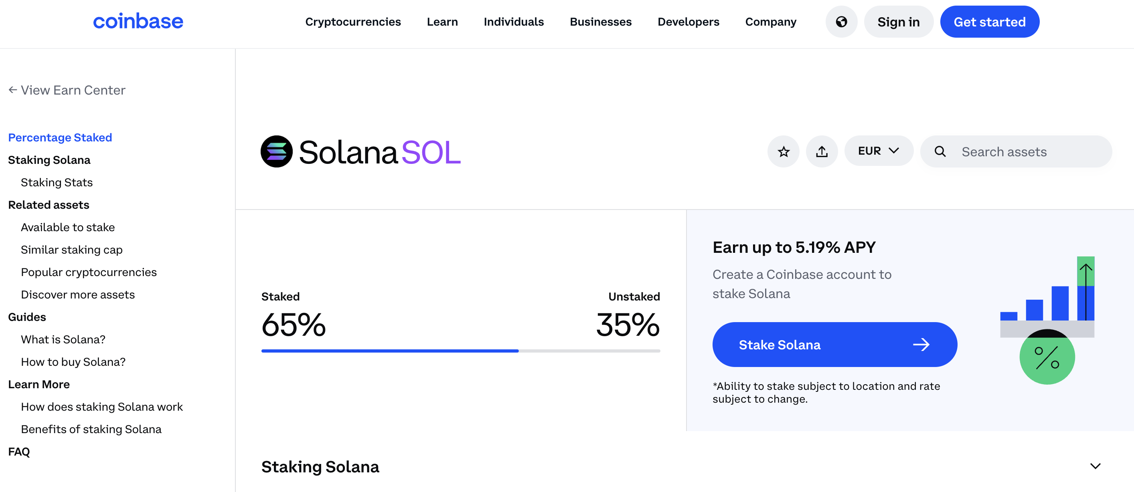Image resolution: width=1134 pixels, height=492 pixels.
Task: Open How to buy Solana? guide
Action: [x=73, y=362]
